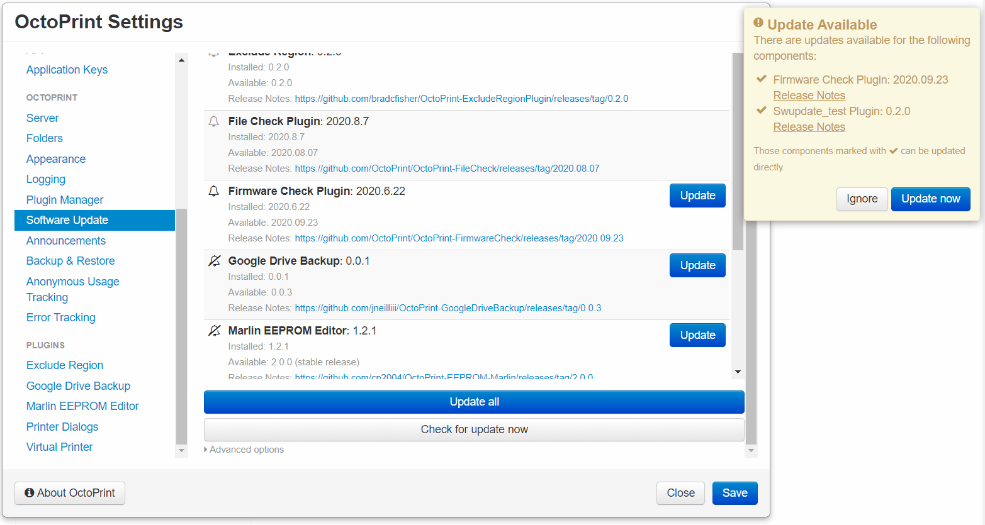Enable notifications for Google Drive Backup
Viewport: 985px width, 525px height.
coord(215,261)
